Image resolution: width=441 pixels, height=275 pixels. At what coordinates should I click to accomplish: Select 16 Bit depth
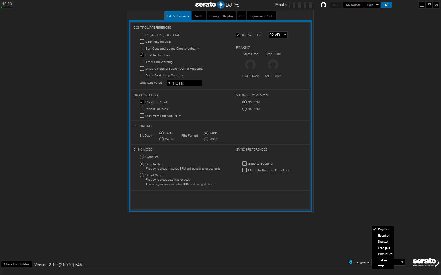pyautogui.click(x=161, y=133)
